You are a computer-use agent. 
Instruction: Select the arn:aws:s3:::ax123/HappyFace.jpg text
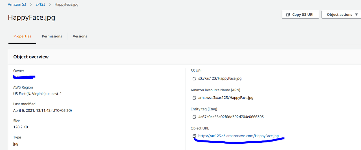coord(226,98)
